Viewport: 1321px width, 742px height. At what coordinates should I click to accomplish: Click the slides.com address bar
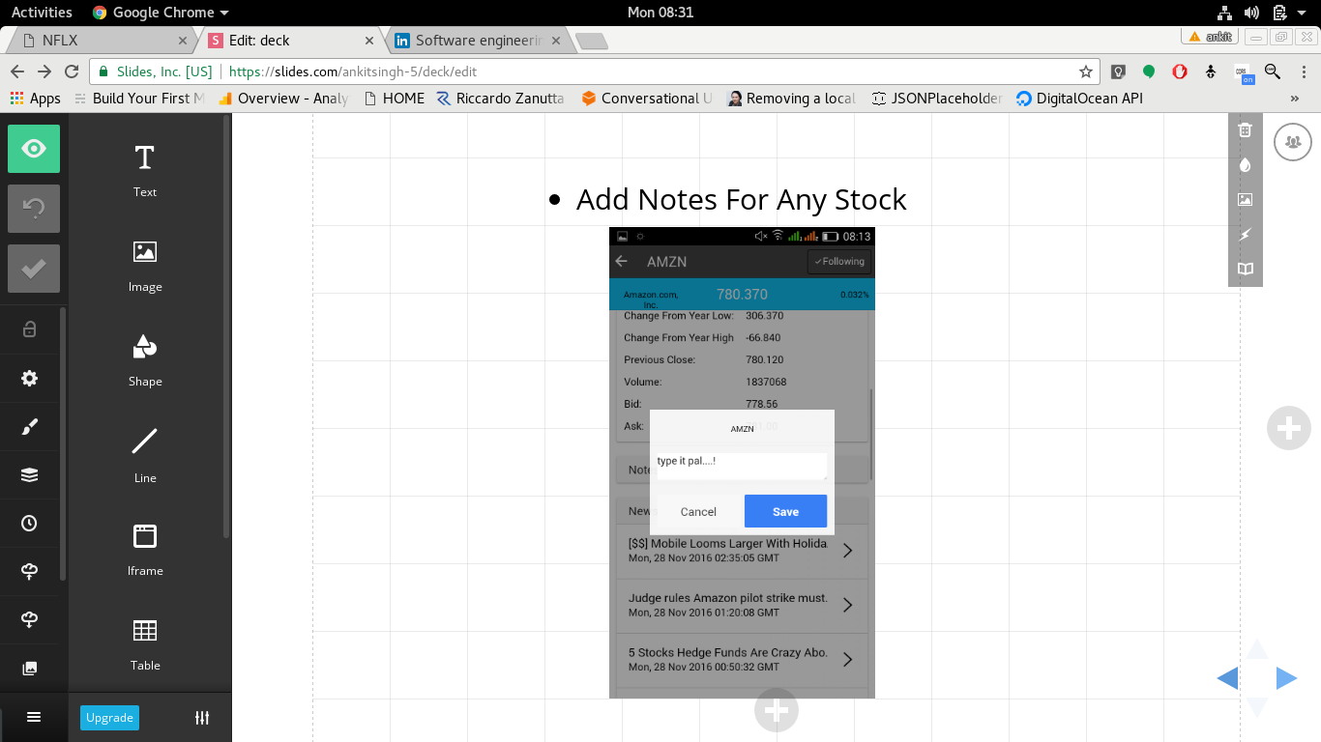[x=595, y=71]
